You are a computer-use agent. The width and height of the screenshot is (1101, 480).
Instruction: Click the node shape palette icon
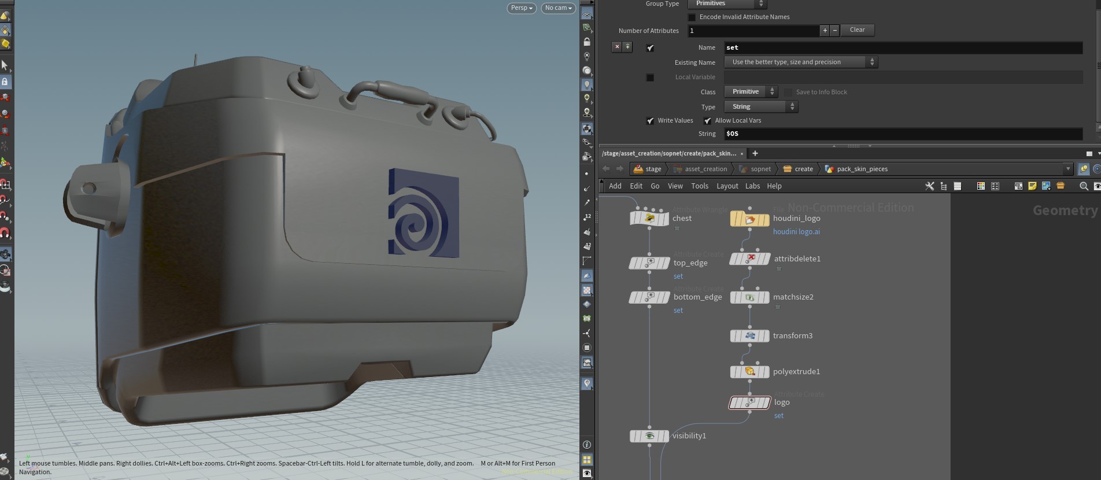coord(995,186)
